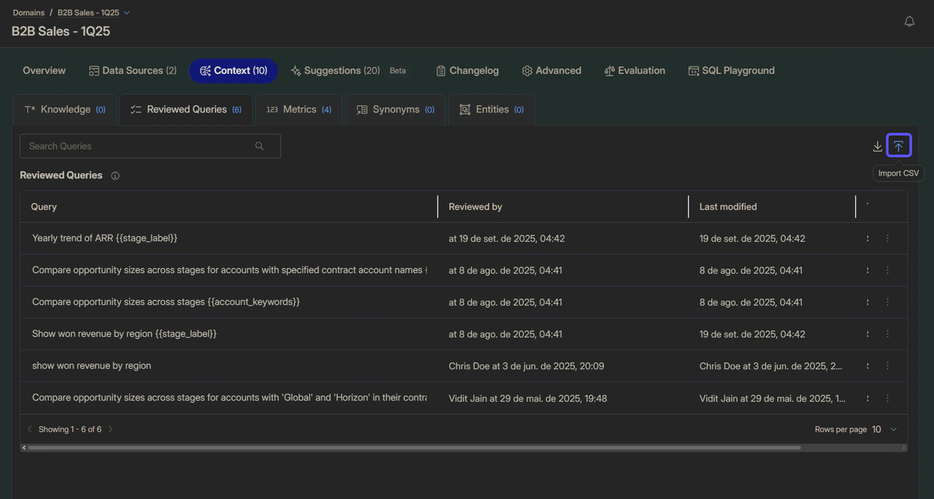Click the Search Queries input field
The image size is (934, 499).
click(150, 146)
